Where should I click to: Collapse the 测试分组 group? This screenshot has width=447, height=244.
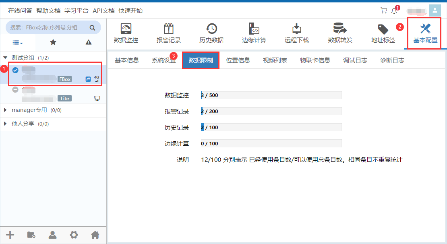click(6, 58)
